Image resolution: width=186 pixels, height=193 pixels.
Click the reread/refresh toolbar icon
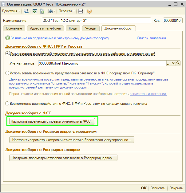35,11
